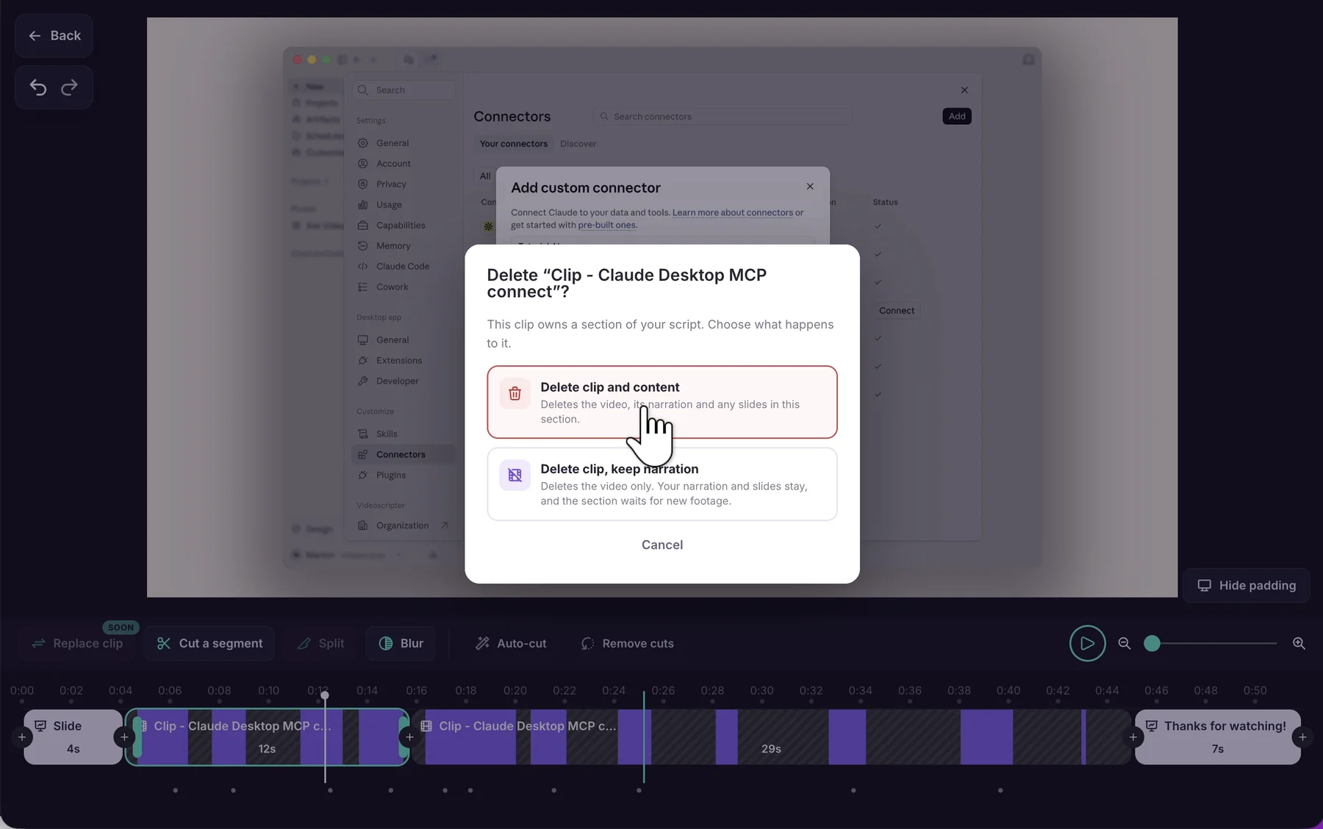This screenshot has height=829, width=1323.
Task: Click the scissors icon on Cut a segment
Action: [x=164, y=643]
